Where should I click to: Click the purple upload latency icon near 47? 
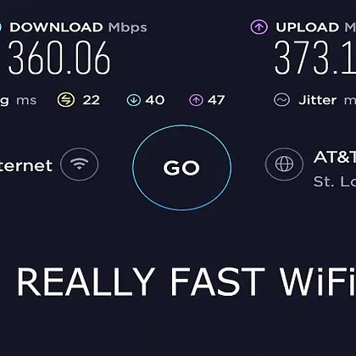tap(196, 100)
